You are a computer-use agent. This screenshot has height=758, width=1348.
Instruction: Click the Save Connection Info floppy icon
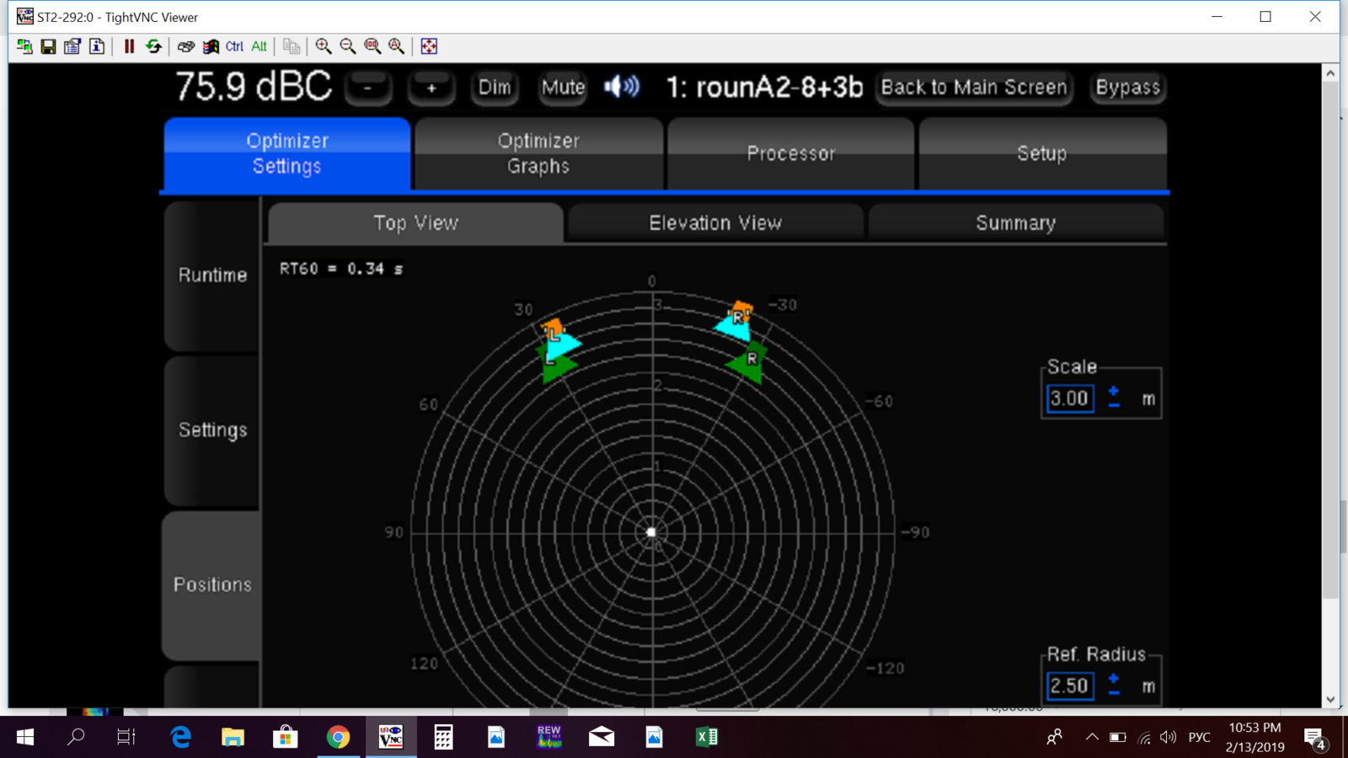[48, 46]
